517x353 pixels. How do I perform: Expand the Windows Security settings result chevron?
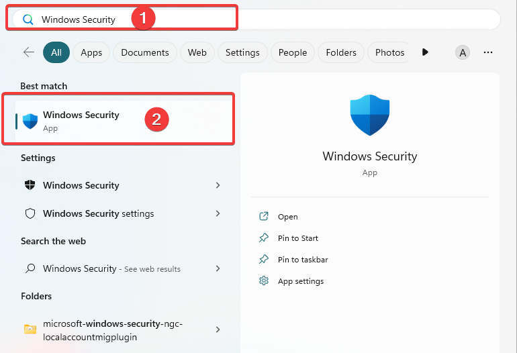tap(218, 213)
